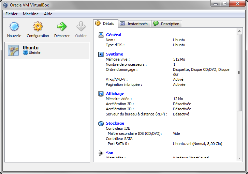This screenshot has width=248, height=174.
Task: Click the Affichage monitor icon
Action: click(x=101, y=94)
